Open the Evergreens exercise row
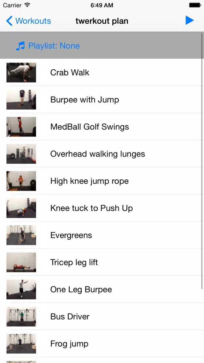The height and width of the screenshot is (363, 204). tap(71, 236)
